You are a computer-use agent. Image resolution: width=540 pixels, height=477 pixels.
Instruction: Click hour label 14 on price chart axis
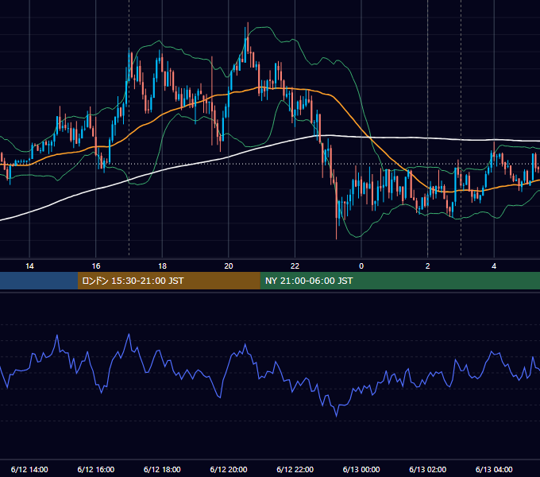click(29, 266)
